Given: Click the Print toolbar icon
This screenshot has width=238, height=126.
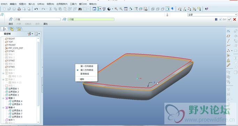Looking at the screenshot, I should [x=19, y=9].
